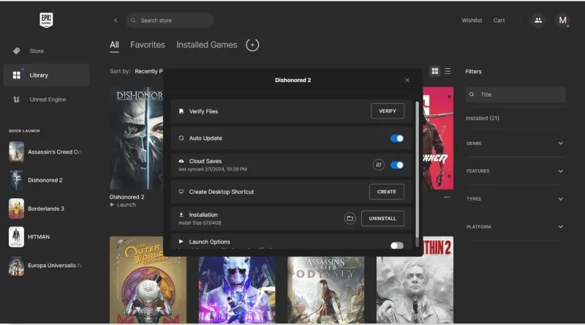Screen dimensions: 585x325
Task: Click the Title filter input
Action: [x=516, y=94]
